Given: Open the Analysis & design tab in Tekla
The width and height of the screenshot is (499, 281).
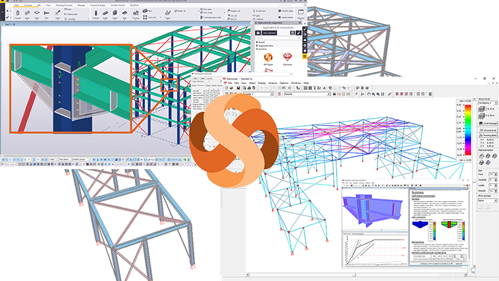Looking at the screenshot, I should (98, 5).
